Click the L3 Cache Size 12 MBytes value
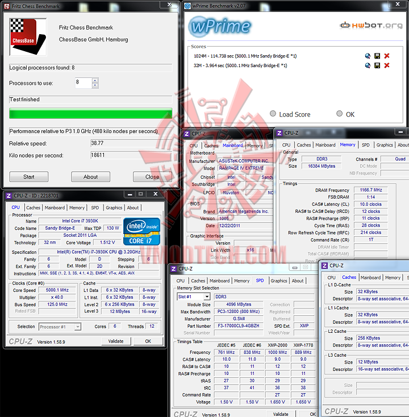Image resolution: width=409 pixels, height=417 pixels. point(382,362)
